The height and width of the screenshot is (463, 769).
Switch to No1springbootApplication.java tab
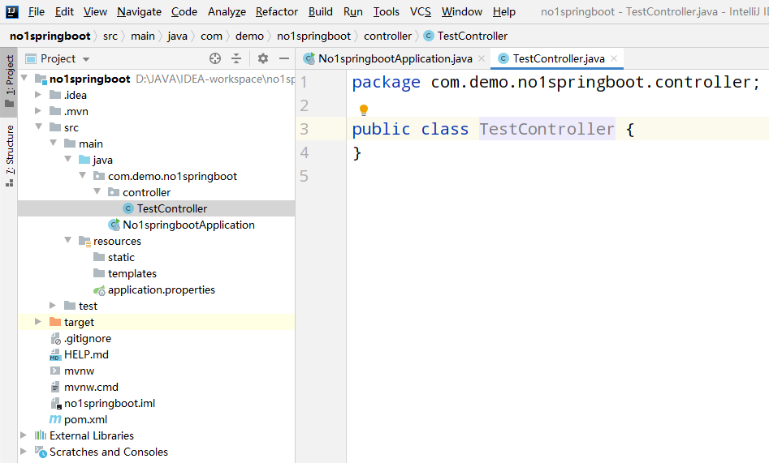[x=395, y=59]
